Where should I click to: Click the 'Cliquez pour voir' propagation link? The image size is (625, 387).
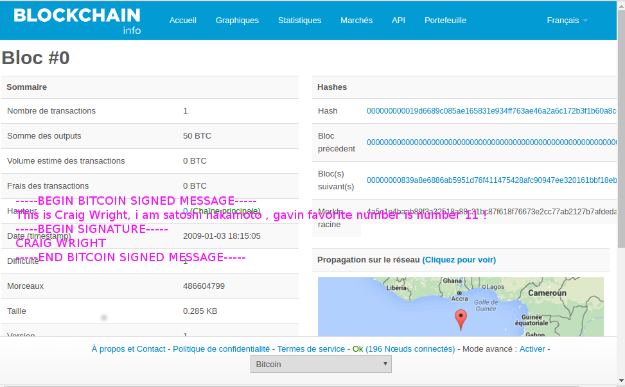tap(459, 259)
